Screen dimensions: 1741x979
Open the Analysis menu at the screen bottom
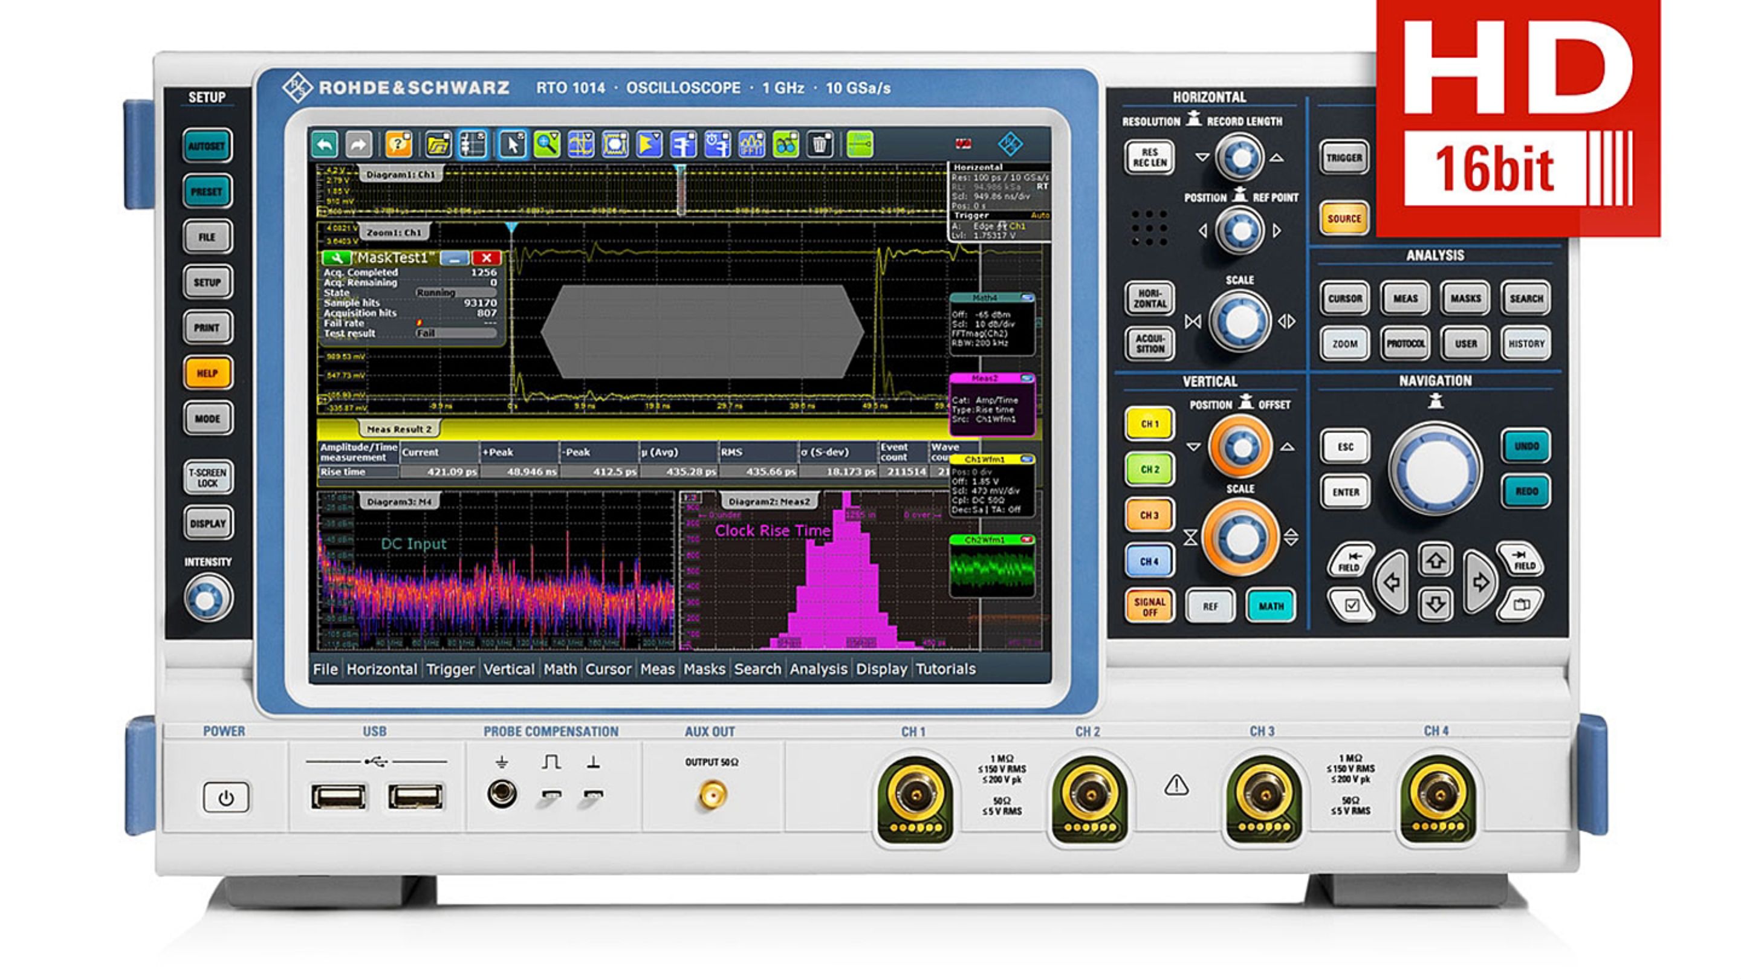click(x=820, y=669)
